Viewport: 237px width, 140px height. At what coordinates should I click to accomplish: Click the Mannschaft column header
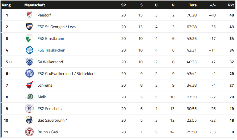pyautogui.click(x=35, y=5)
